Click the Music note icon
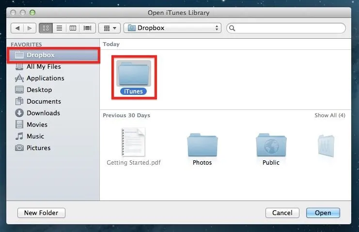The image size is (359, 232). (19, 136)
